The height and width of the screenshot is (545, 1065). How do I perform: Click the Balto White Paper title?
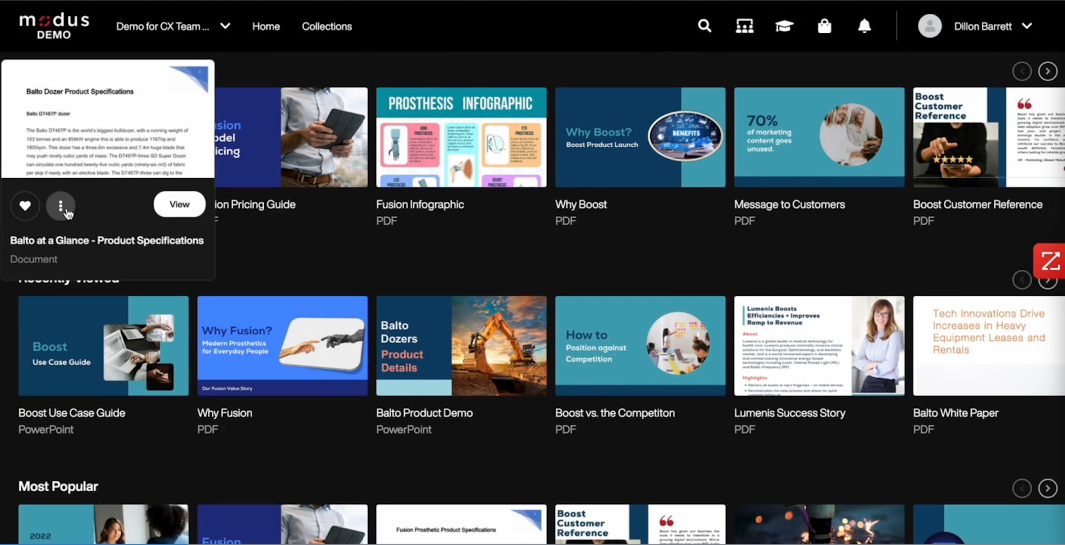[x=956, y=413]
